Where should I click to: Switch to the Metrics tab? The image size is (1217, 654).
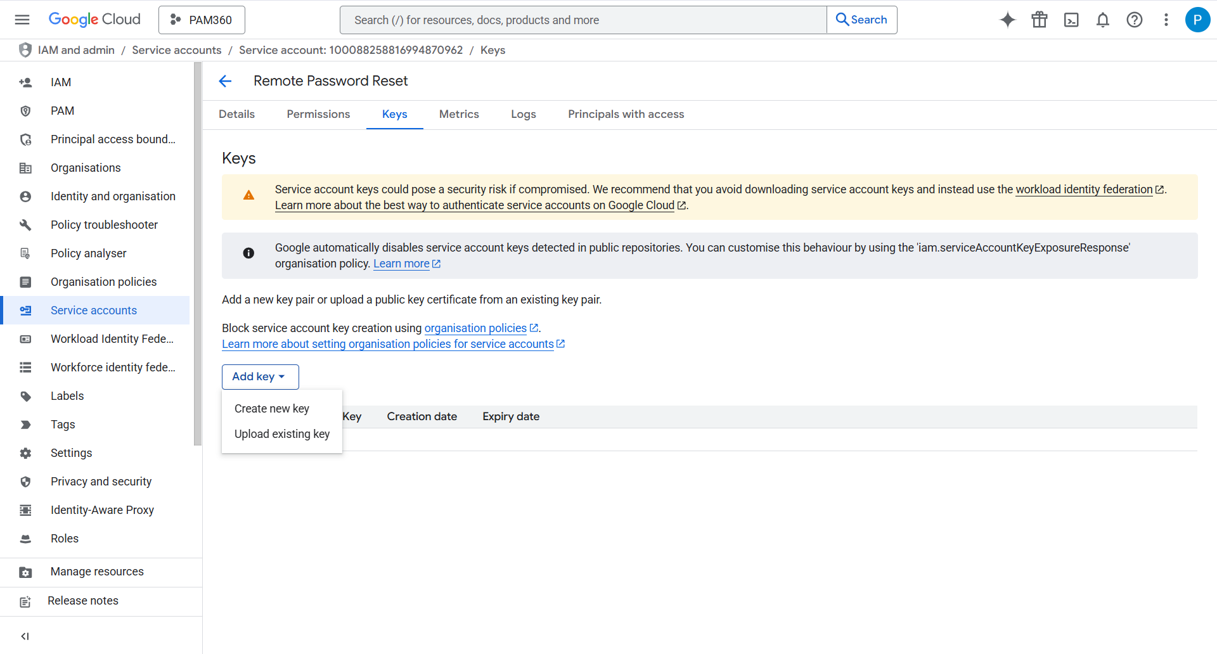(459, 114)
